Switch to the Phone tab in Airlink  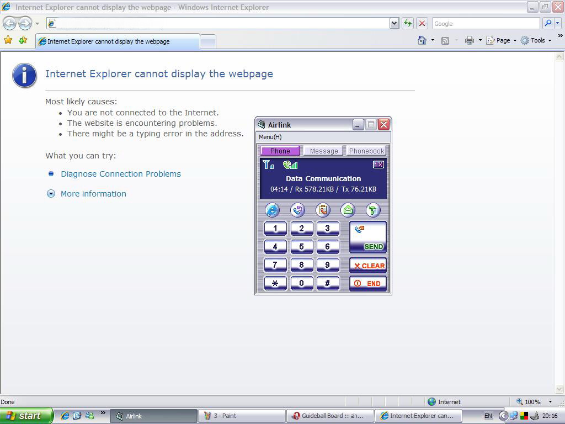tap(280, 151)
